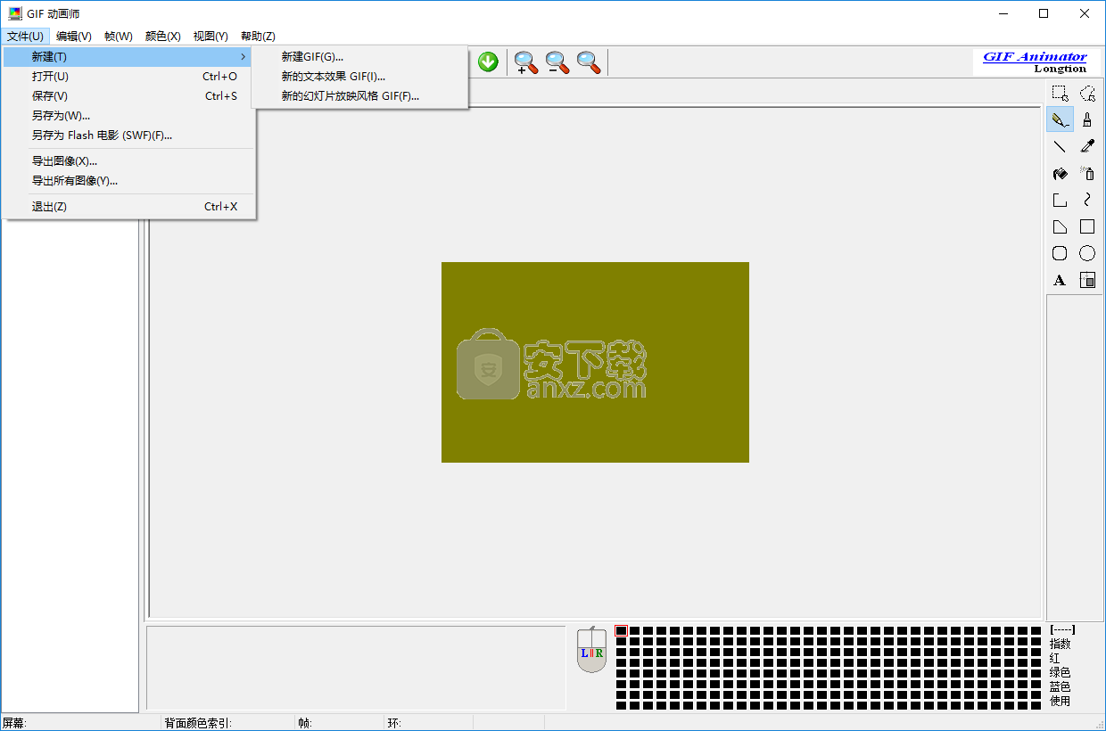Expand the 新建(T) submenu entry

pyautogui.click(x=128, y=57)
